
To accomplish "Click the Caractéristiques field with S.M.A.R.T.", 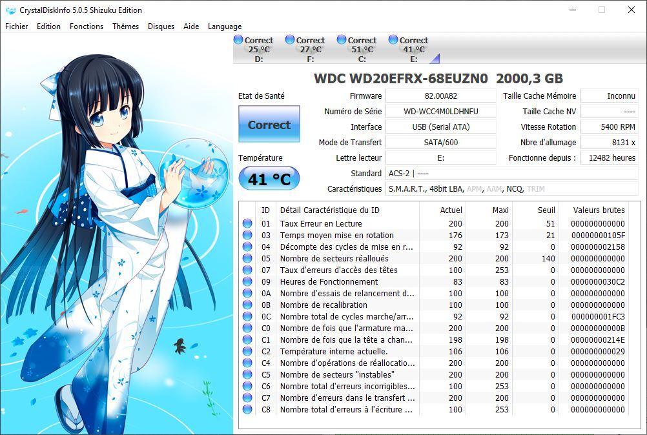I will [512, 189].
